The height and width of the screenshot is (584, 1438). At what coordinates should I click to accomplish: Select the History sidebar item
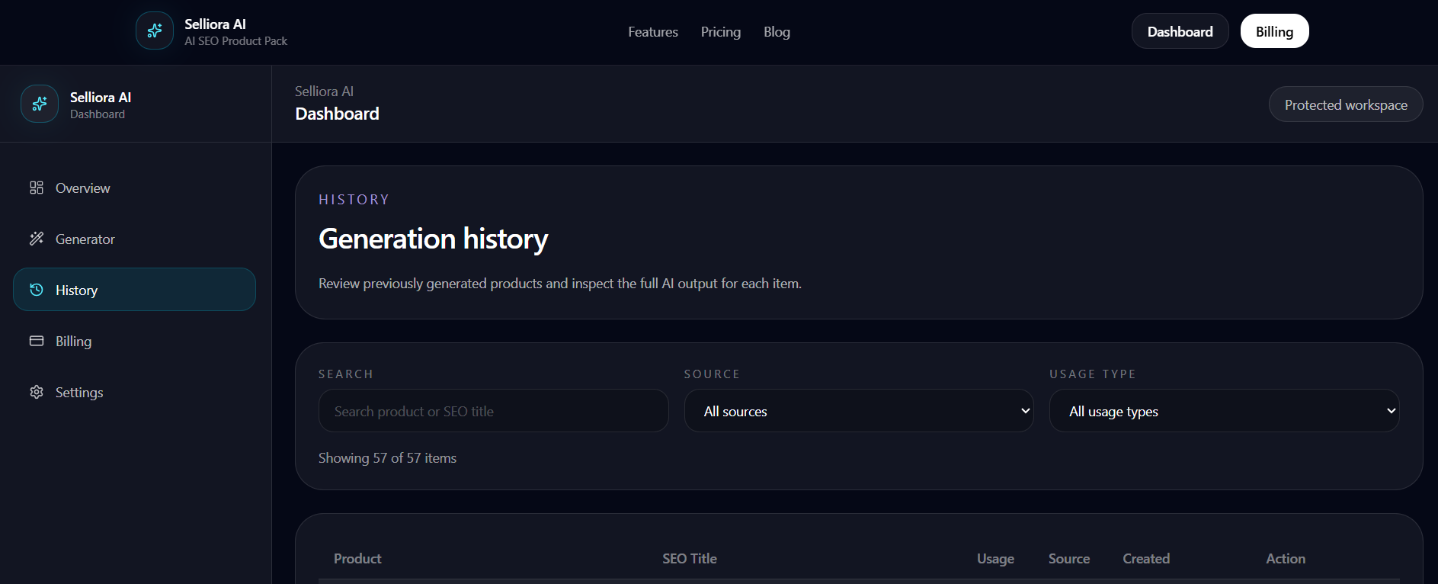(134, 290)
